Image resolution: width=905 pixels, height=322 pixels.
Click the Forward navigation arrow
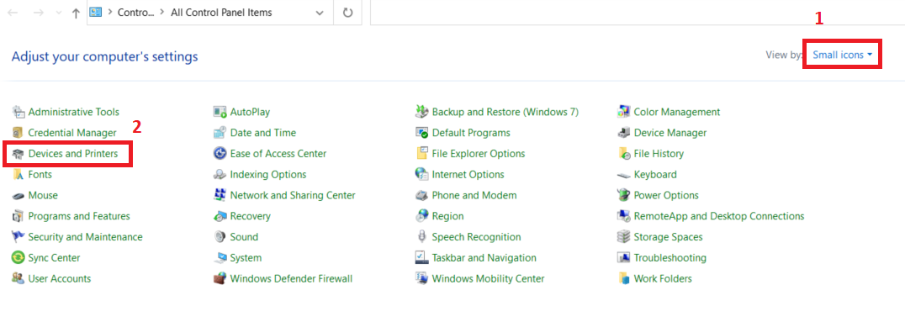tap(39, 13)
